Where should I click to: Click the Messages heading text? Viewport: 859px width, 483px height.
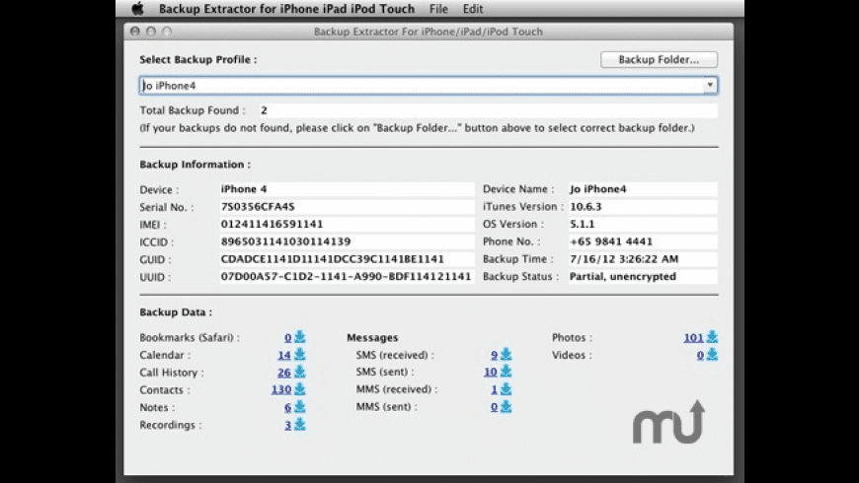(x=372, y=337)
